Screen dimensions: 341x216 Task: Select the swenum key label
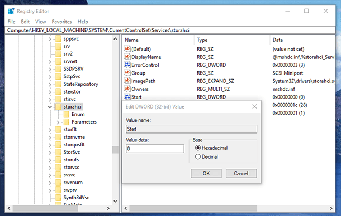click(73, 183)
